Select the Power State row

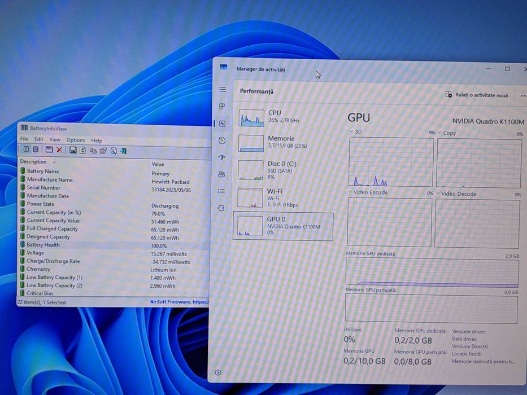[x=114, y=204]
